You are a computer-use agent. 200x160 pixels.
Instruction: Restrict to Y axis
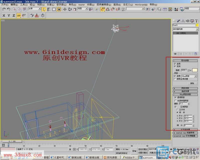(x=9, y=15)
